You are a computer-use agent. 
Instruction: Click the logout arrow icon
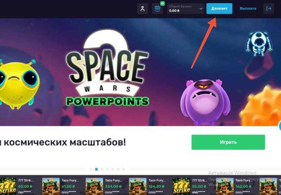pyautogui.click(x=269, y=9)
